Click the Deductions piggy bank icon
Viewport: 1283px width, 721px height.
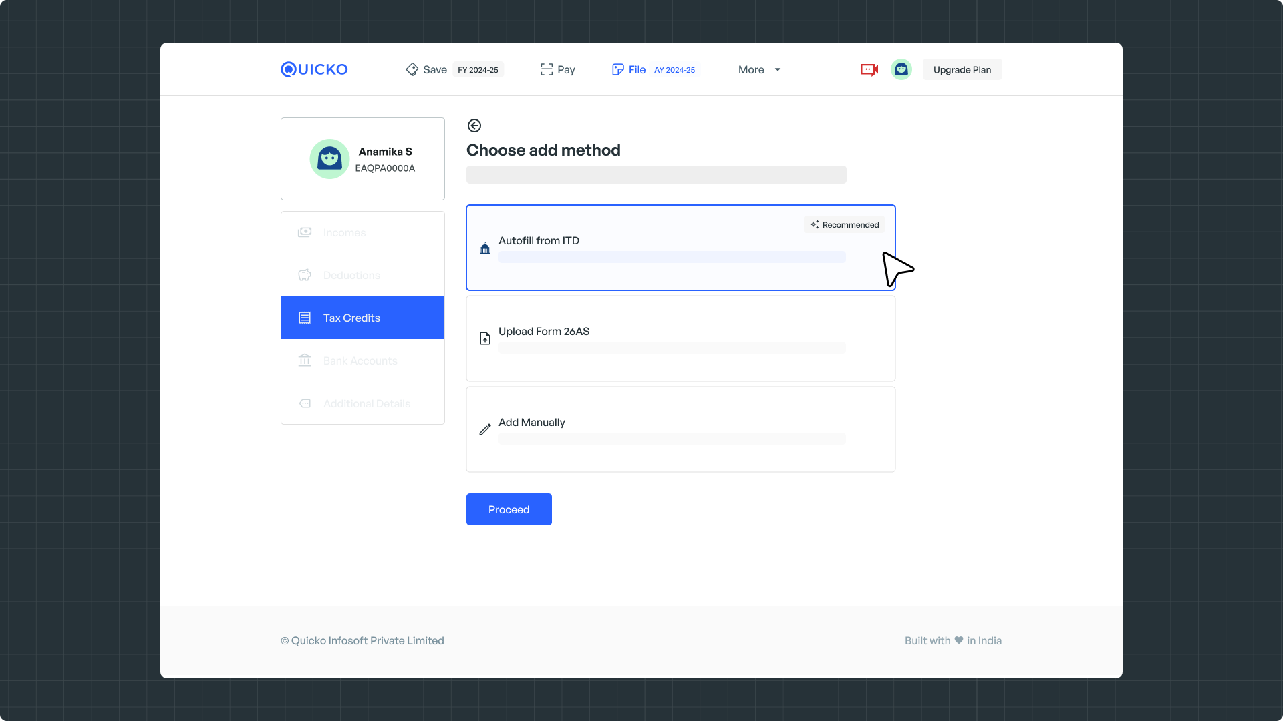click(x=305, y=275)
